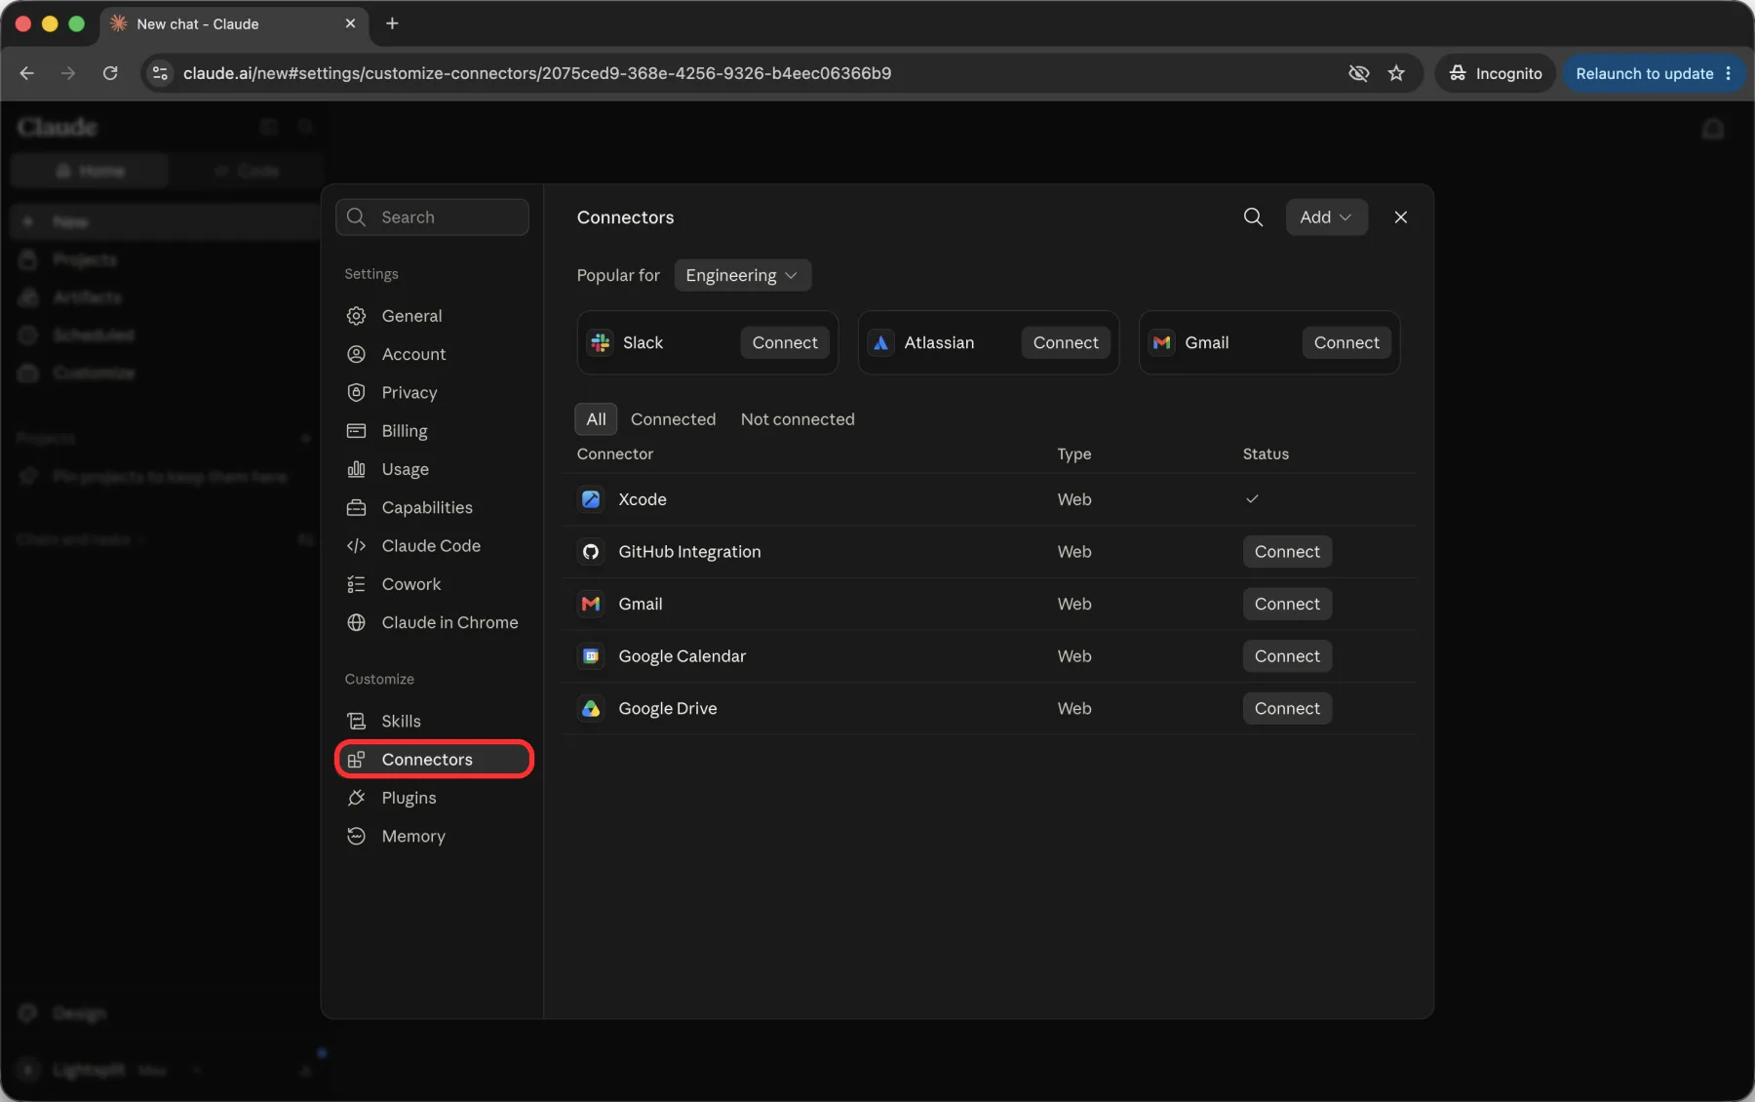Open General settings
The image size is (1755, 1102).
(x=434, y=316)
